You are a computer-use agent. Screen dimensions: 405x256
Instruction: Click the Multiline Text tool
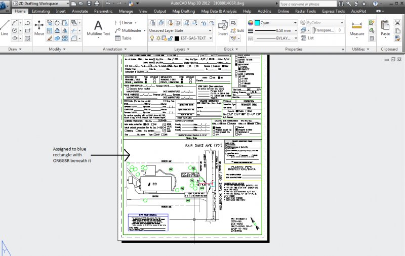coord(98,28)
